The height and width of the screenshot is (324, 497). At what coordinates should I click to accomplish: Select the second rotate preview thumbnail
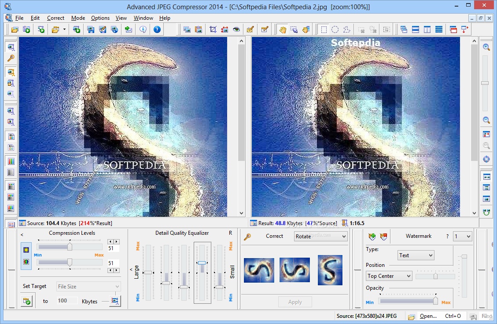pyautogui.click(x=295, y=270)
